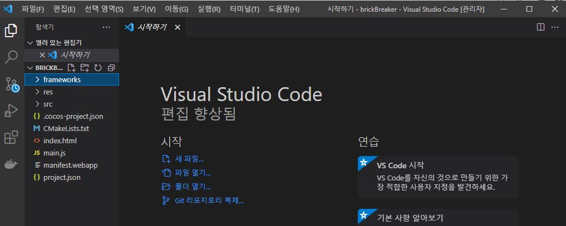
Task: Open the 실행(R) menu
Action: (209, 9)
